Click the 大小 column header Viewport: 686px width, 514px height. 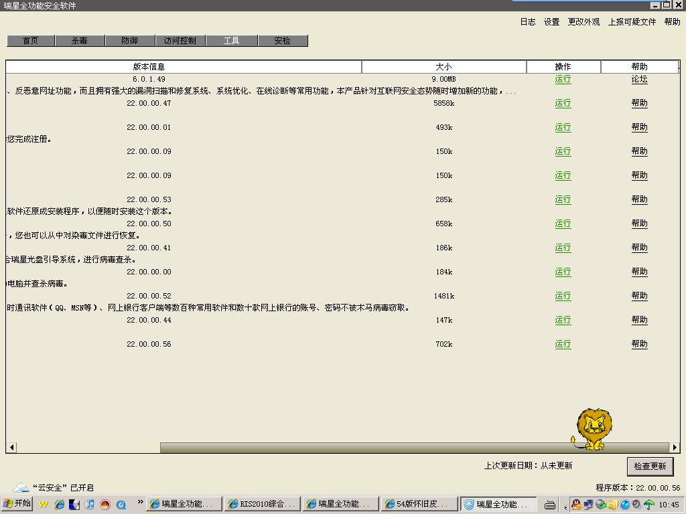pyautogui.click(x=444, y=67)
